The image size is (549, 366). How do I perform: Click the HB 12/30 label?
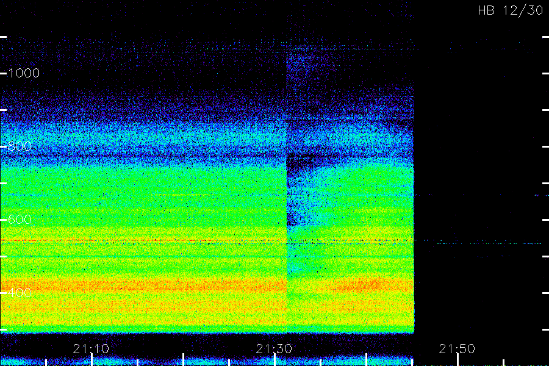point(510,10)
